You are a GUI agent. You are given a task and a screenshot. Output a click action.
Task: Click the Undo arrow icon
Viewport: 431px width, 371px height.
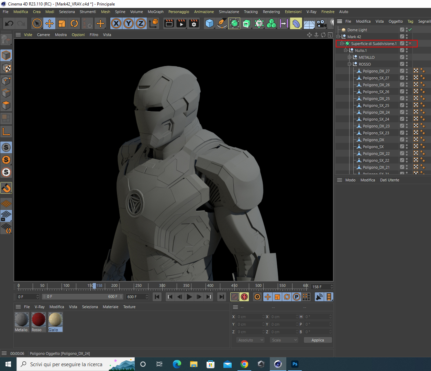coord(9,24)
